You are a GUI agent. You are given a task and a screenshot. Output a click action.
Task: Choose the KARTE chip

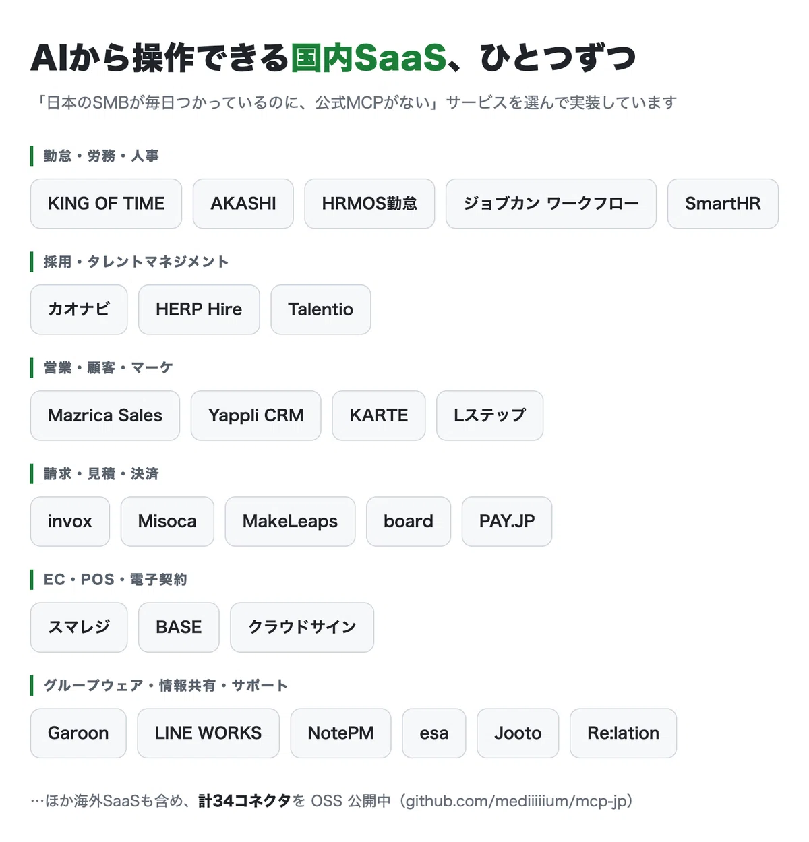tap(379, 415)
